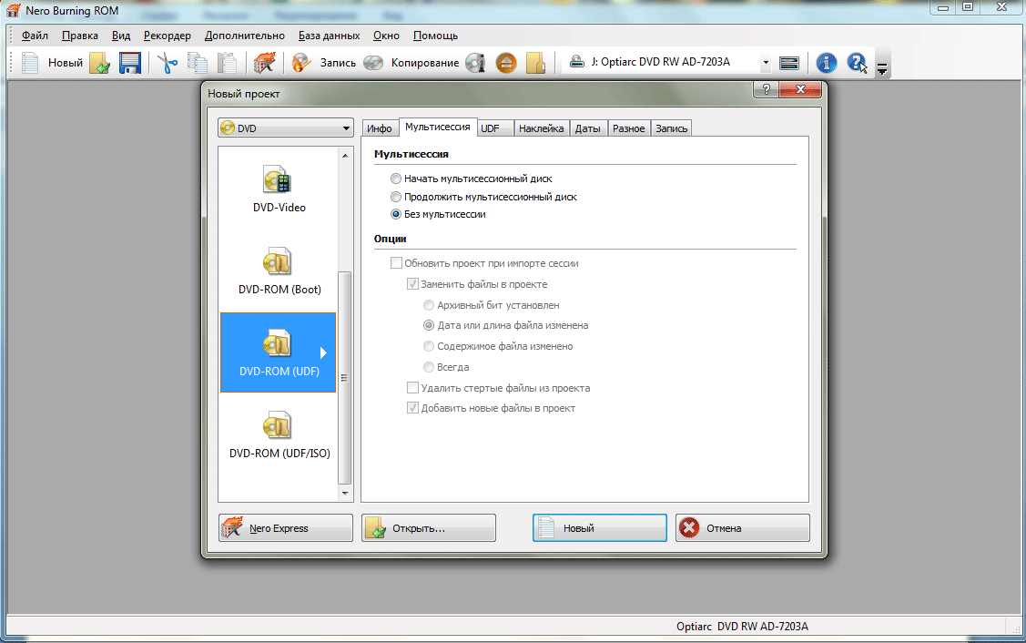Viewport: 1026px width, 643px height.
Task: Select Содержимое файла изменено radio button
Action: click(429, 346)
